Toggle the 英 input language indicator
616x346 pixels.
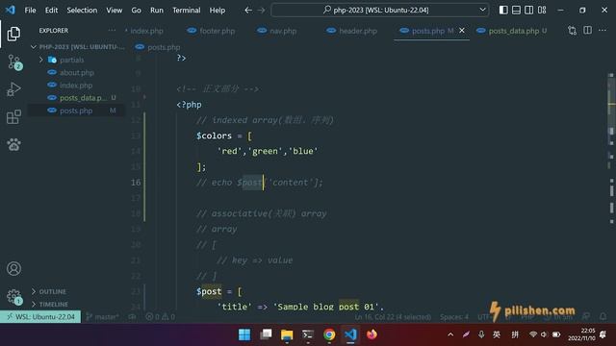[497, 334]
